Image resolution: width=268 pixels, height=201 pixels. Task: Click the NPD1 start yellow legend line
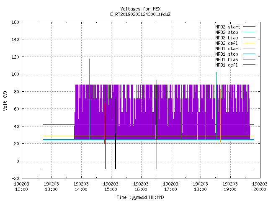[x=249, y=49]
